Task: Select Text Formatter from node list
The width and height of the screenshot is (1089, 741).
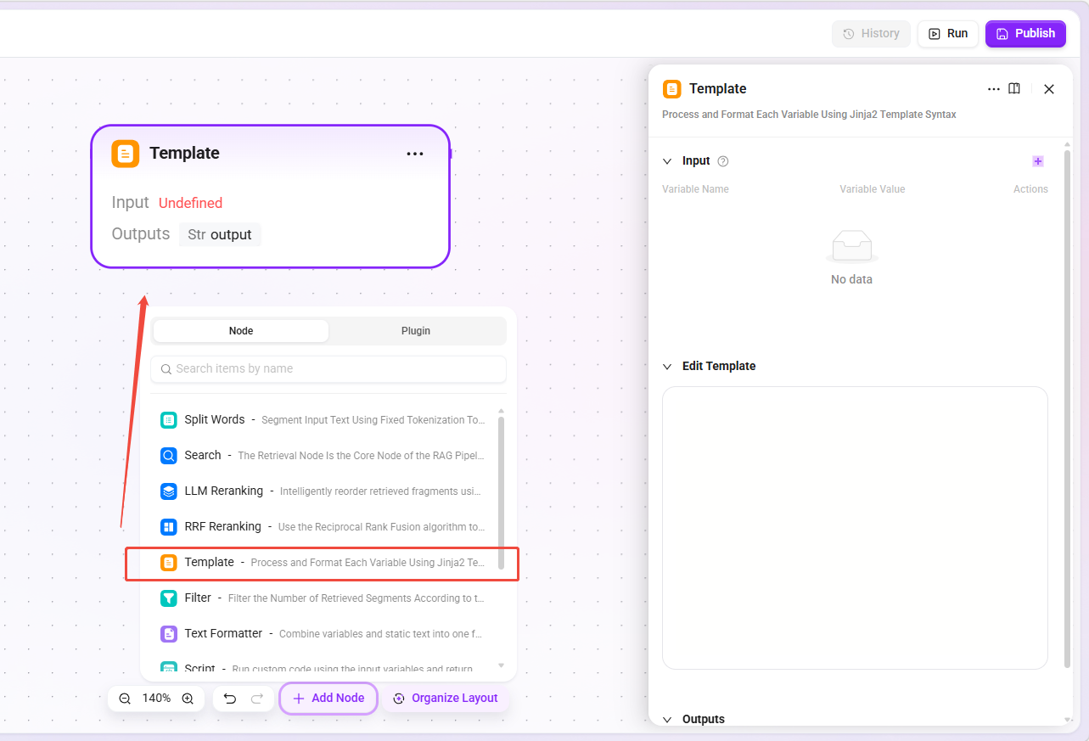Action: tap(323, 634)
